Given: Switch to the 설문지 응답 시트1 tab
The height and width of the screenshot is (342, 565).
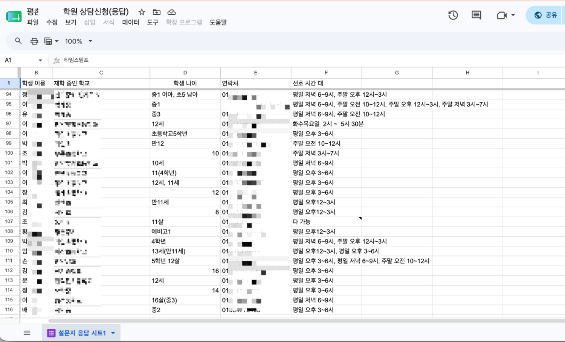Looking at the screenshot, I should [81, 333].
